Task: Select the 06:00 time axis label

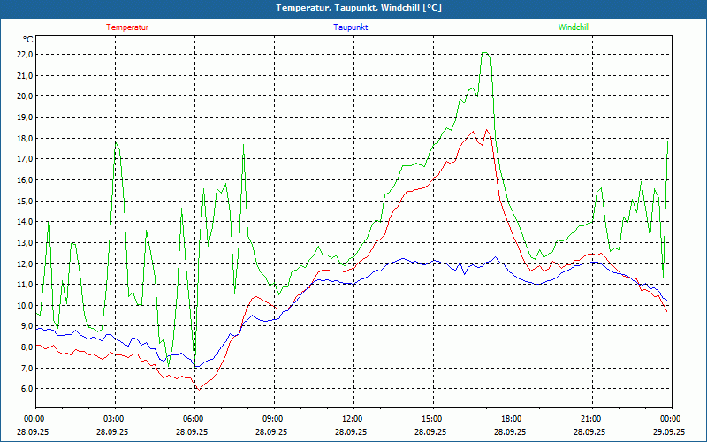Action: 194,419
